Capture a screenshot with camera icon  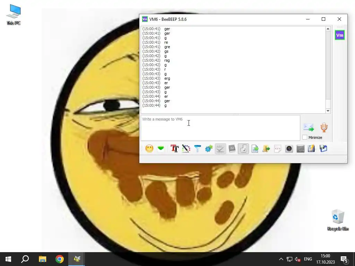289,149
